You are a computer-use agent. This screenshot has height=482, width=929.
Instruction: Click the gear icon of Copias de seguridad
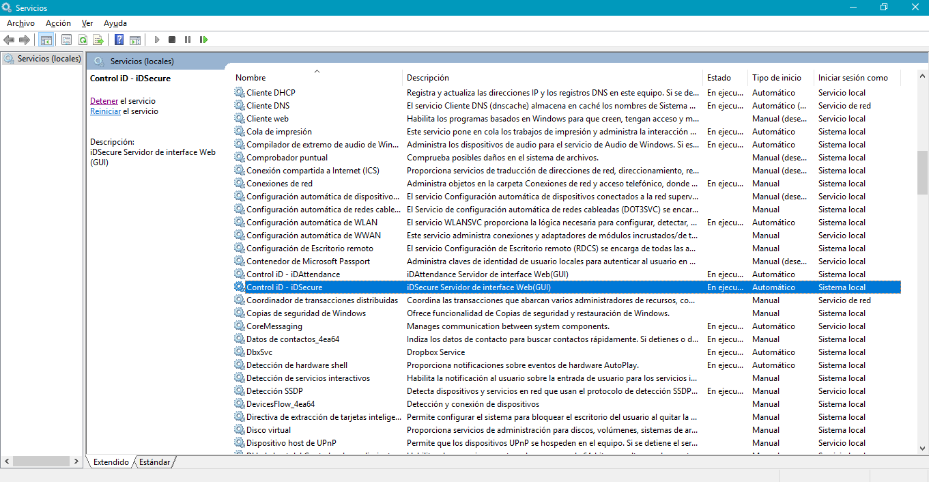[240, 313]
